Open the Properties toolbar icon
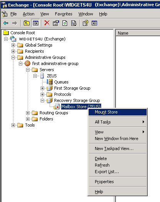160x202 pixels. click(56, 23)
